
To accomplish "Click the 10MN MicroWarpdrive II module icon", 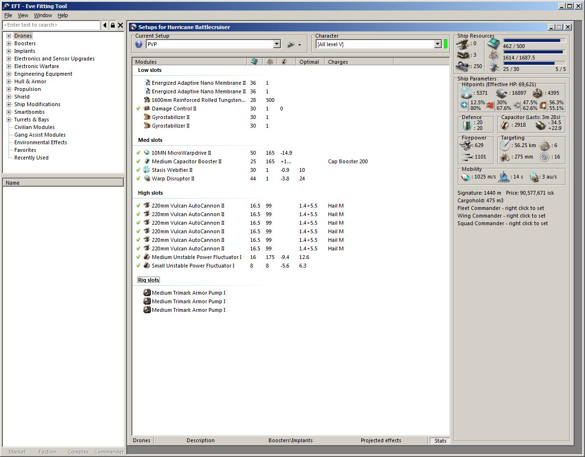I will [147, 153].
